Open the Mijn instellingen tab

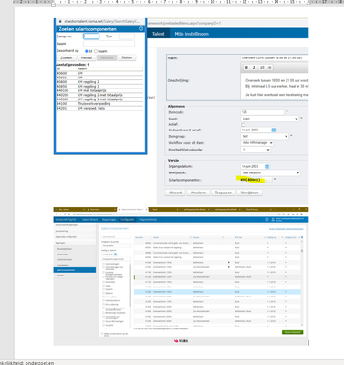click(x=192, y=34)
